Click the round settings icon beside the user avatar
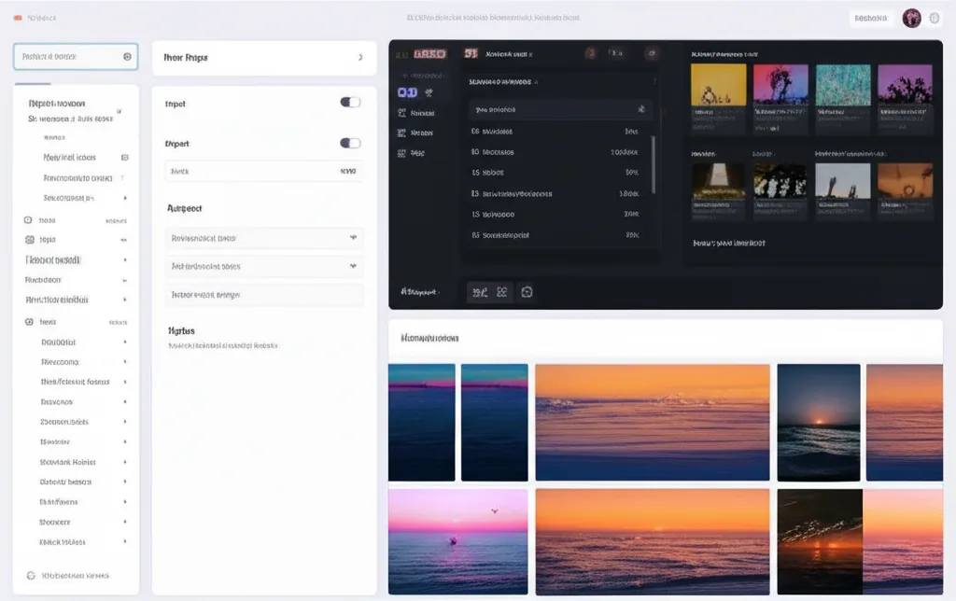The image size is (956, 601). 934,19
